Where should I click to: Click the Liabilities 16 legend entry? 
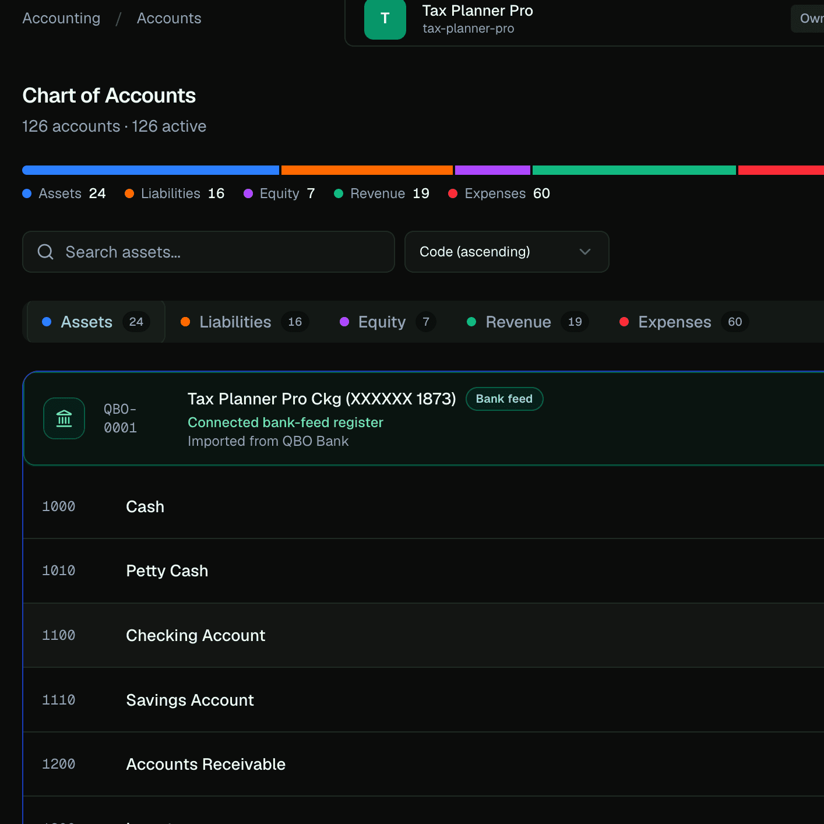[x=175, y=193]
